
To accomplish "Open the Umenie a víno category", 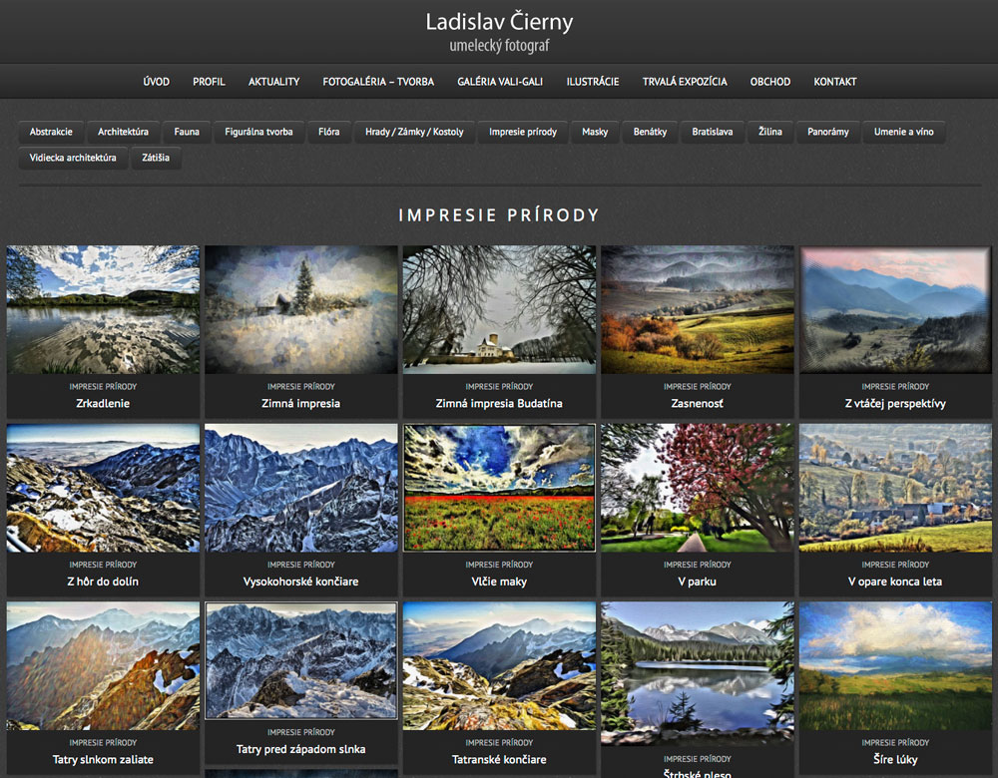I will coord(904,132).
